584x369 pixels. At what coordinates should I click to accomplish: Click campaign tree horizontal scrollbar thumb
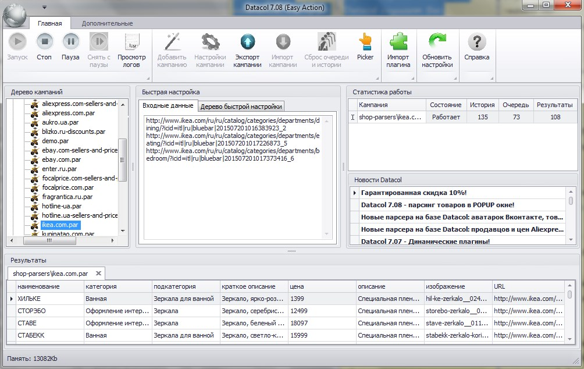[x=49, y=241]
